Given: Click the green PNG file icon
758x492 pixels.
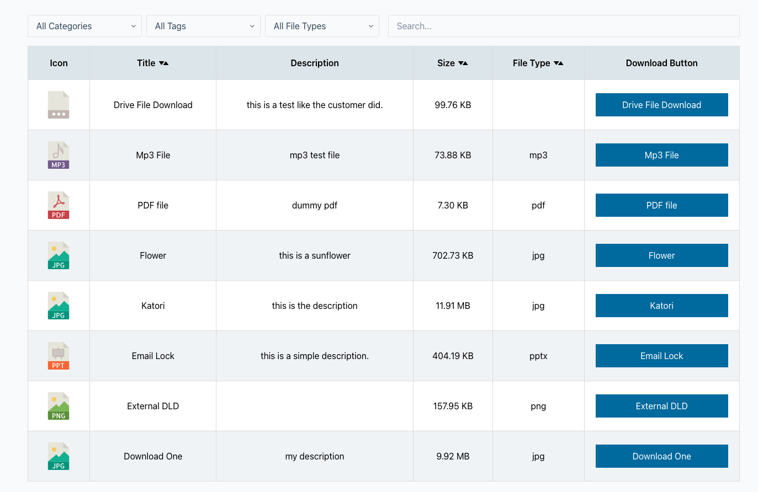Looking at the screenshot, I should (59, 406).
